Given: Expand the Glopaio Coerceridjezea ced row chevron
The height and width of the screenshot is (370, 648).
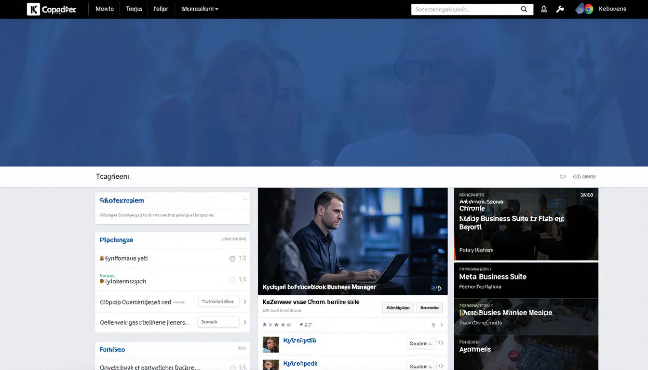Looking at the screenshot, I should [245, 302].
